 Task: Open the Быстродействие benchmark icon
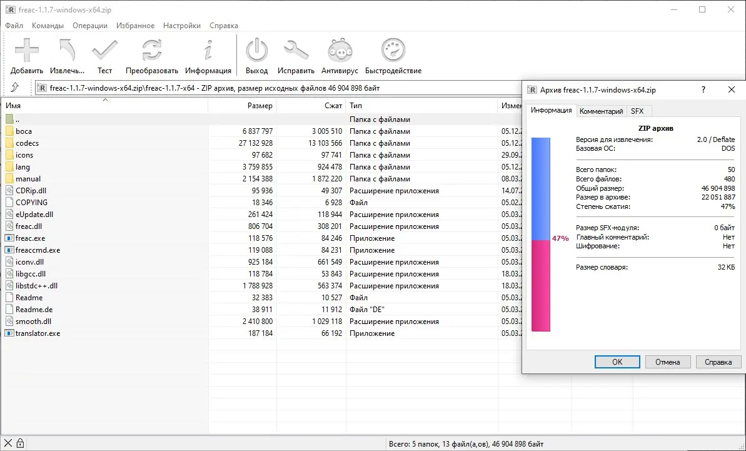[x=393, y=50]
